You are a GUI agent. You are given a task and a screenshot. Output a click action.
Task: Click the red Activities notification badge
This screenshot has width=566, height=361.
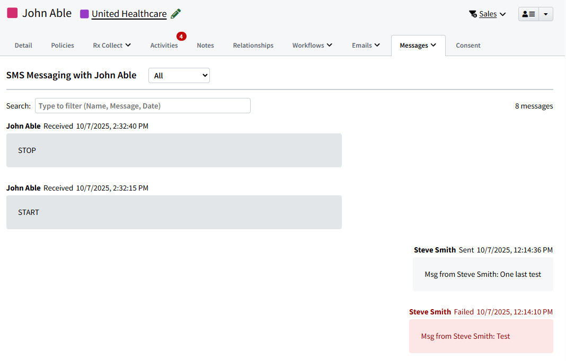pyautogui.click(x=181, y=36)
